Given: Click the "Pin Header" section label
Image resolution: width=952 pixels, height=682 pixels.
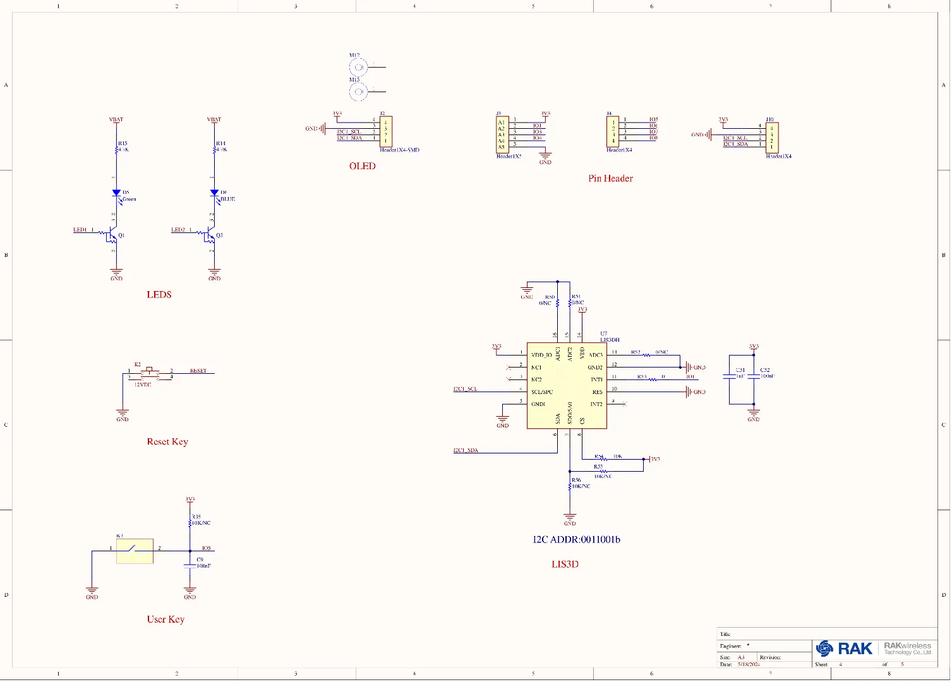Looking at the screenshot, I should click(x=610, y=179).
